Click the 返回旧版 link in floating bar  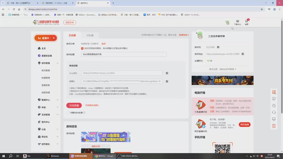[274, 126]
